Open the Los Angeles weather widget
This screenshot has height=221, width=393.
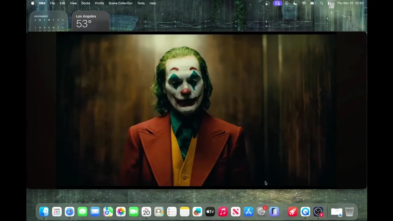91,21
